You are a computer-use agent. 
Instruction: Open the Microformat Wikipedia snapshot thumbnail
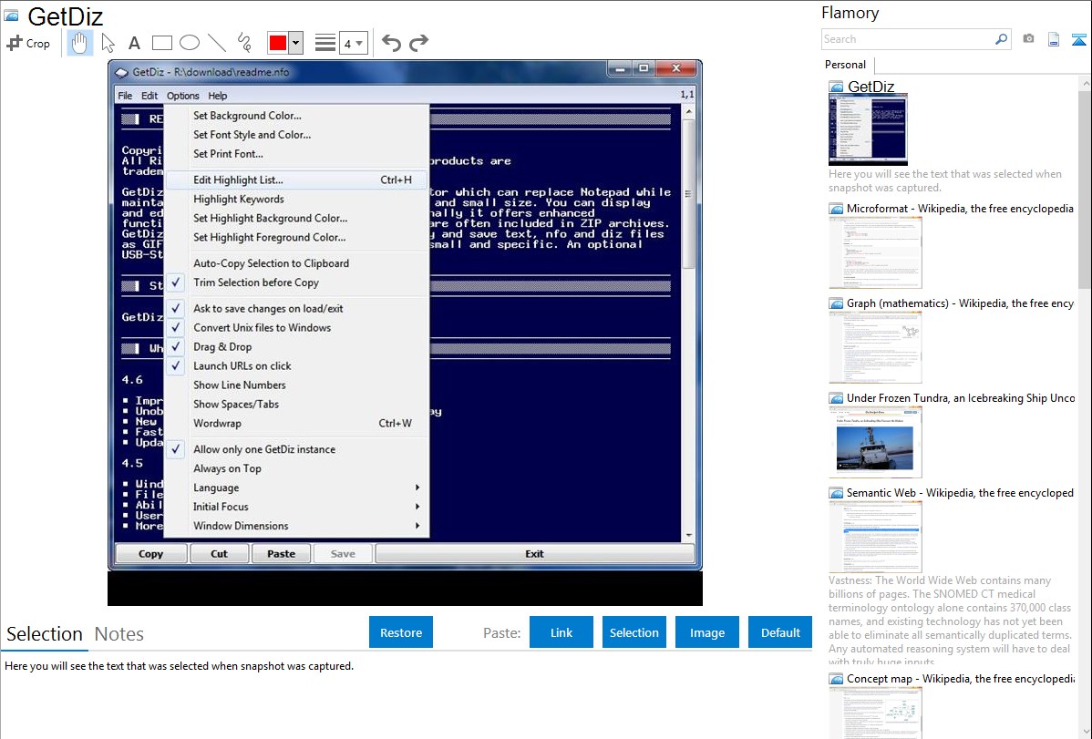click(875, 252)
